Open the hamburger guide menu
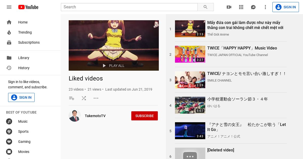This screenshot has width=303, height=159. click(x=9, y=7)
